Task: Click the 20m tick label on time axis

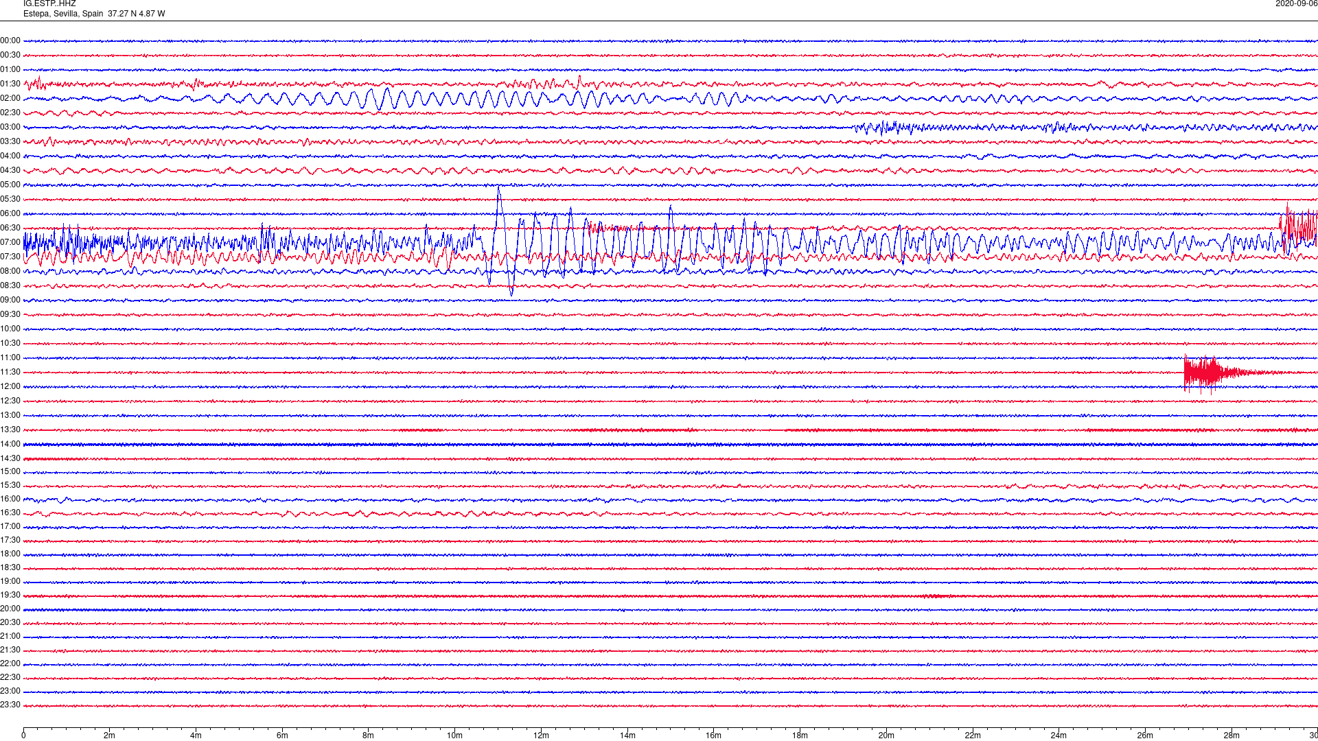Action: click(886, 736)
